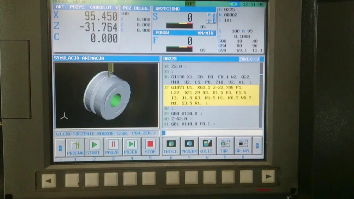
Task: Click the ZAKL tab indicator
Action: point(249,59)
